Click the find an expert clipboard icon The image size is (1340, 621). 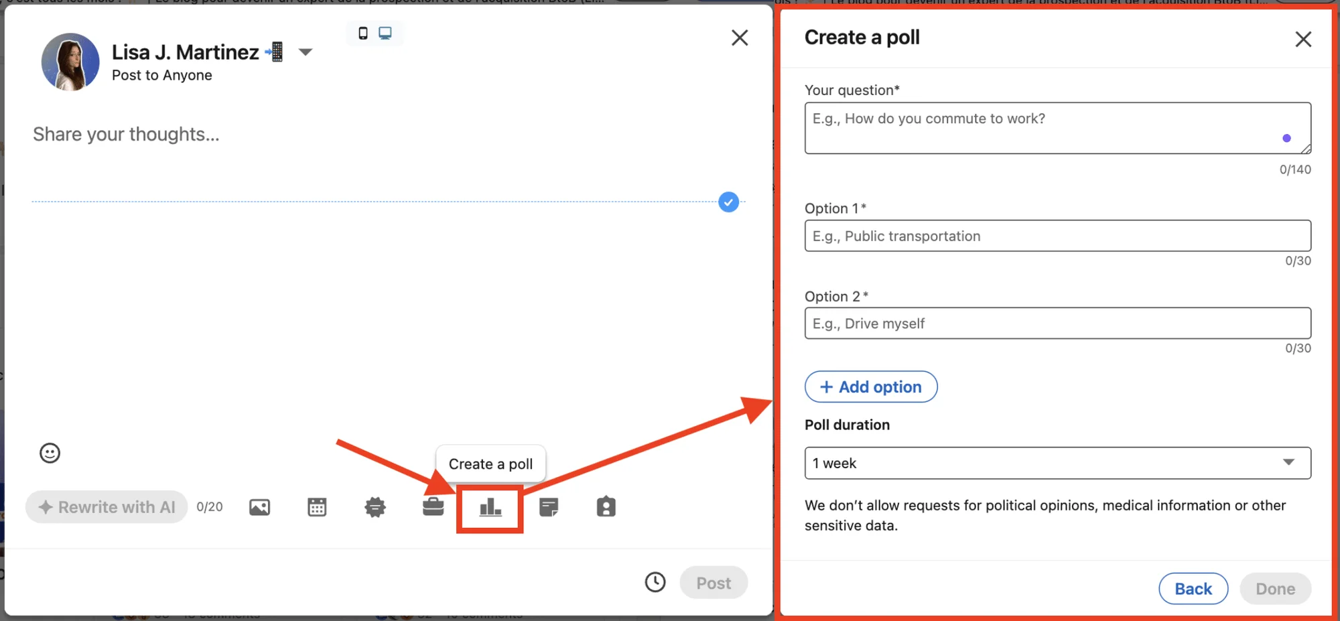coord(606,506)
